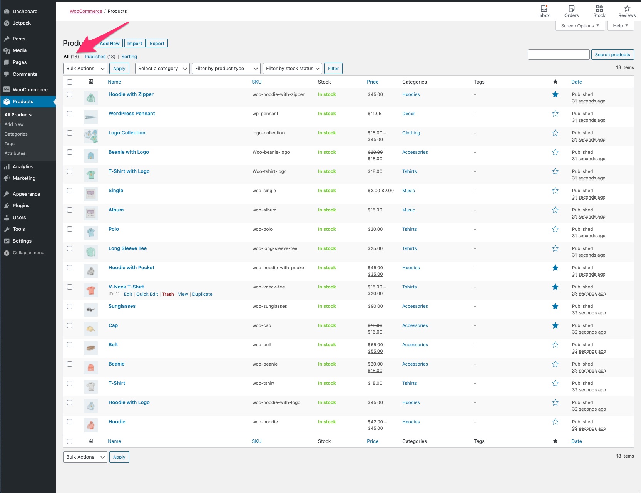
Task: Click the Filter button
Action: 333,69
